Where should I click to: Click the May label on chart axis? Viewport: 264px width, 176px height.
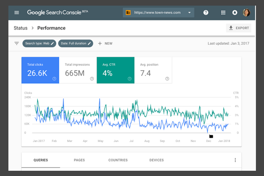pos(101,141)
